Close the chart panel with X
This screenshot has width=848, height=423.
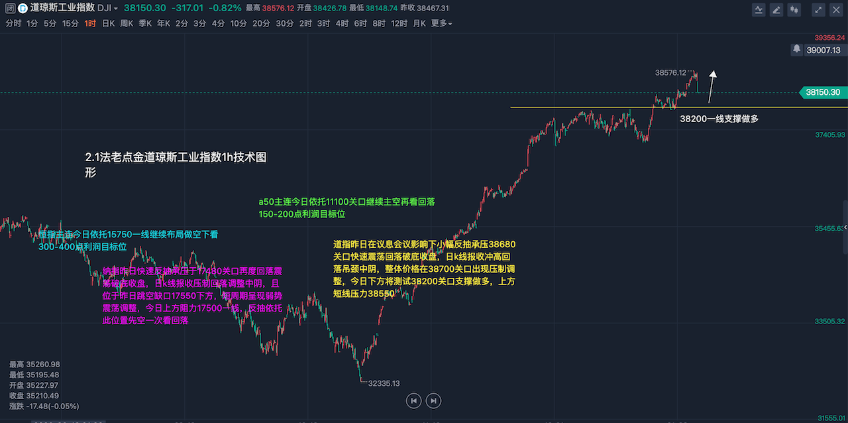point(837,9)
